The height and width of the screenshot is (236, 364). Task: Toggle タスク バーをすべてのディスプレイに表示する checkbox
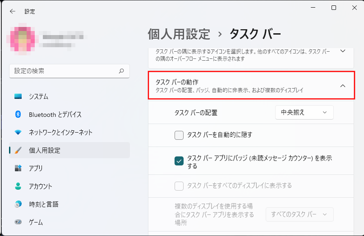pos(179,186)
